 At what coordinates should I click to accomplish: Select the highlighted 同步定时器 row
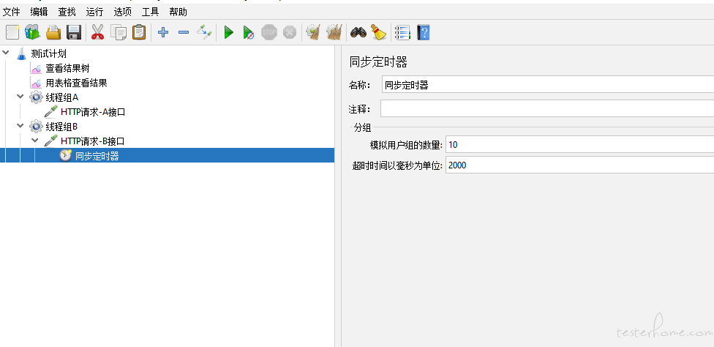click(167, 156)
